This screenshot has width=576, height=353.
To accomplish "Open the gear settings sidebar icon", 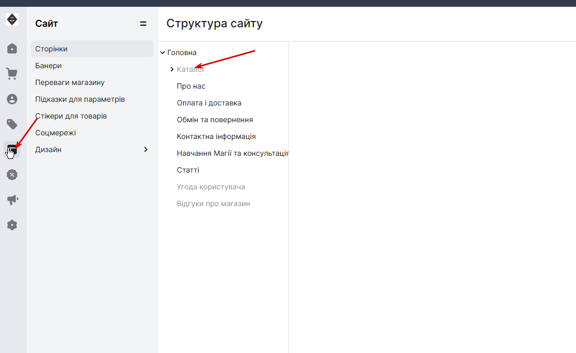I will (12, 225).
